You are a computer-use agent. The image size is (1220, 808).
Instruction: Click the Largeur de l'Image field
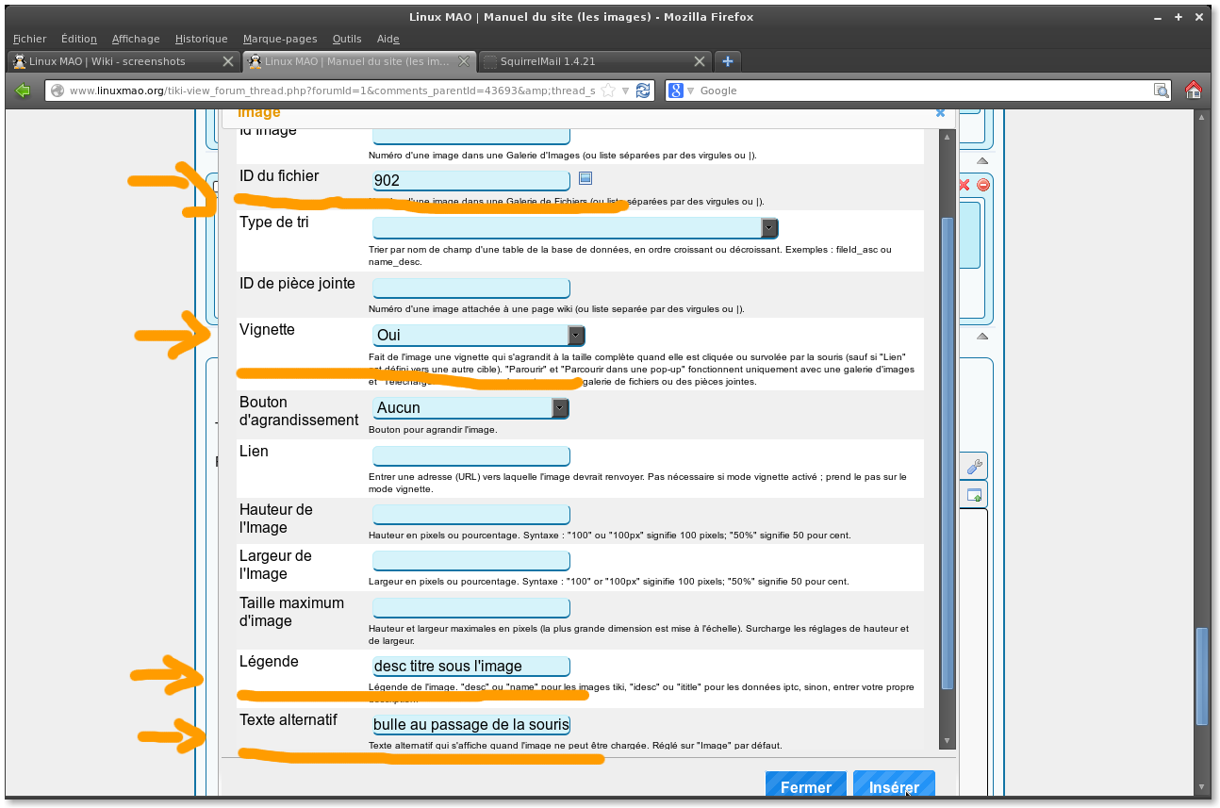(471, 561)
